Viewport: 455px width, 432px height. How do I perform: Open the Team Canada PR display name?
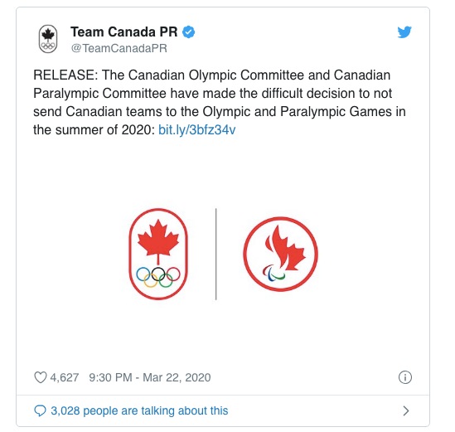124,32
